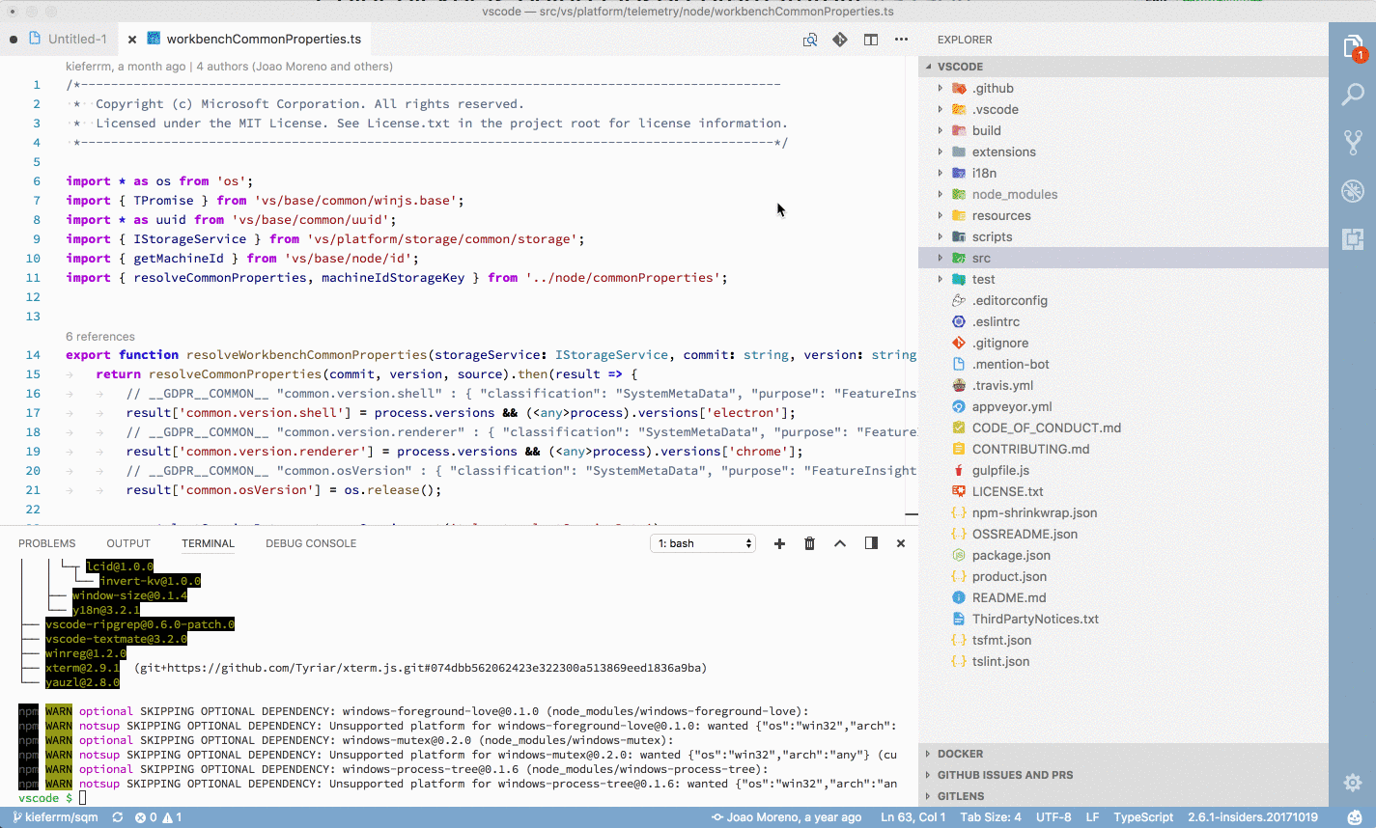Switch to the Untitled-1 tab
The height and width of the screenshot is (828, 1376).
[69, 39]
